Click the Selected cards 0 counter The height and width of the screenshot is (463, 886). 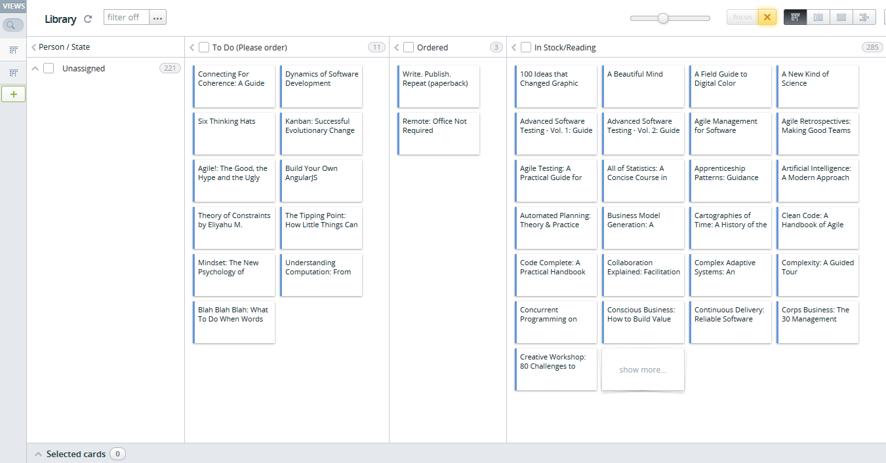point(117,454)
